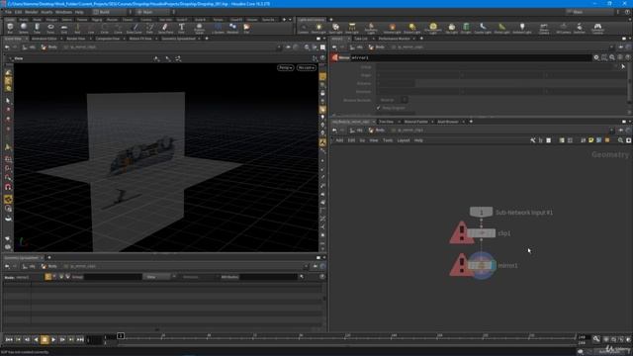Switch to the Tree View tab
Image resolution: width=633 pixels, height=356 pixels.
point(386,122)
